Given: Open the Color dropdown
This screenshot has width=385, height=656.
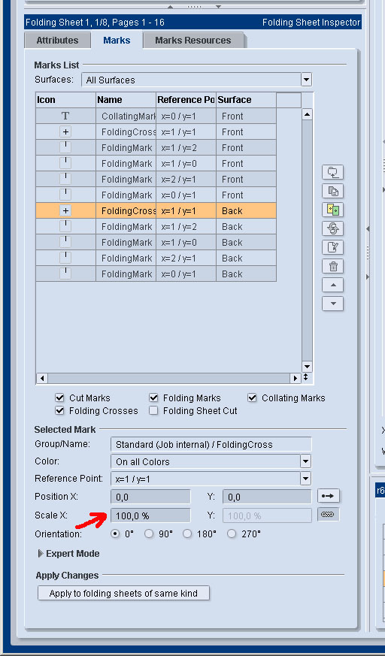Looking at the screenshot, I should [305, 461].
